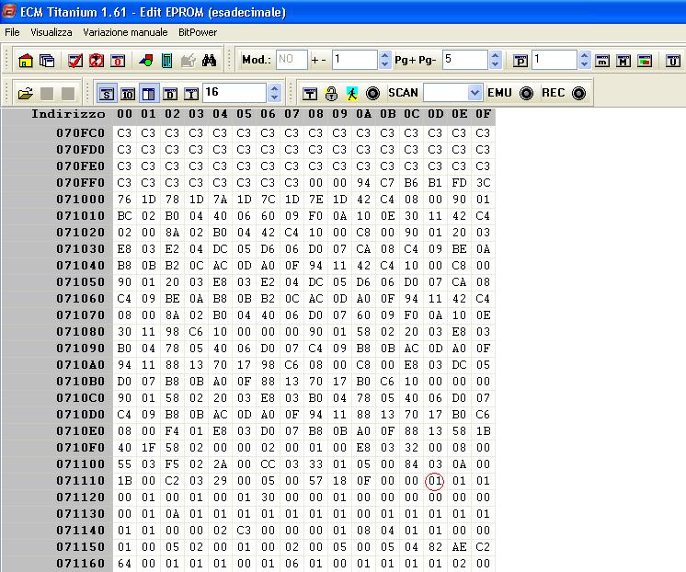The width and height of the screenshot is (686, 572).
Task: Click the yellow house home icon
Action: tap(26, 61)
